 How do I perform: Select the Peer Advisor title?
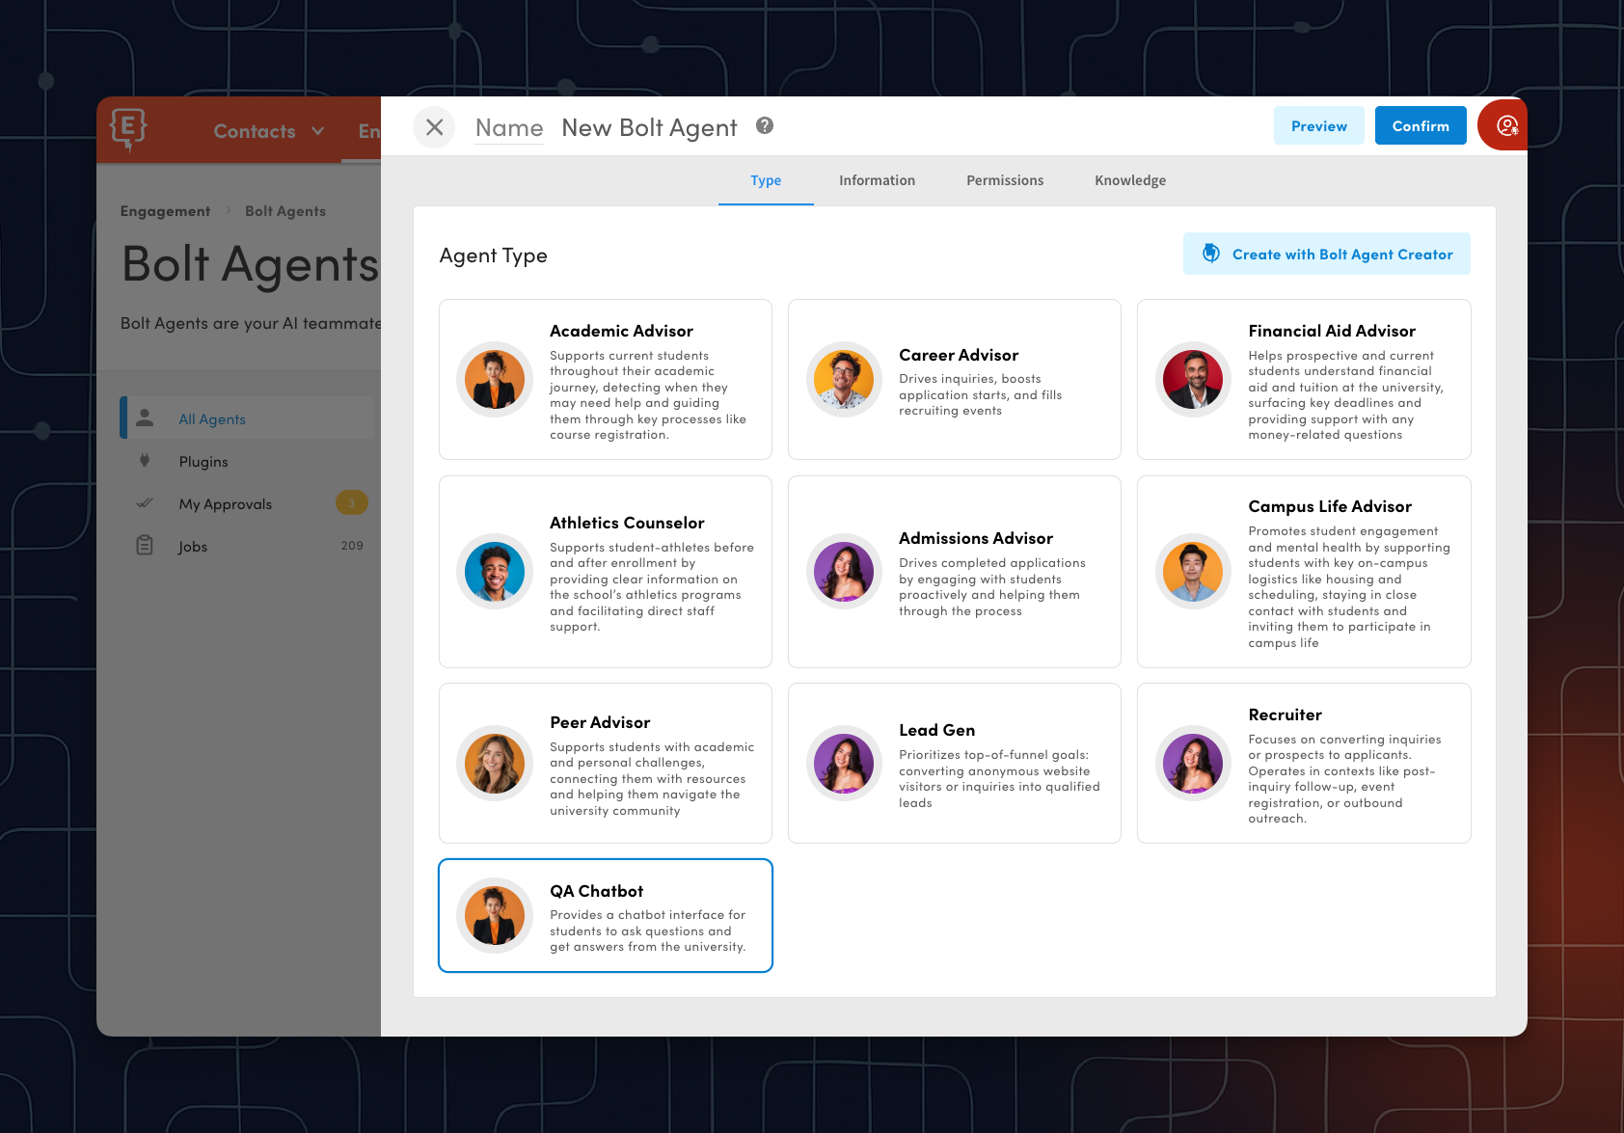(600, 722)
